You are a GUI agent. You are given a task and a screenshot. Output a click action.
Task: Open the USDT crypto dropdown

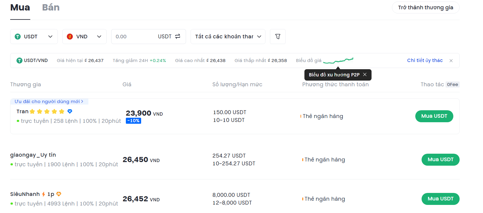coord(34,37)
